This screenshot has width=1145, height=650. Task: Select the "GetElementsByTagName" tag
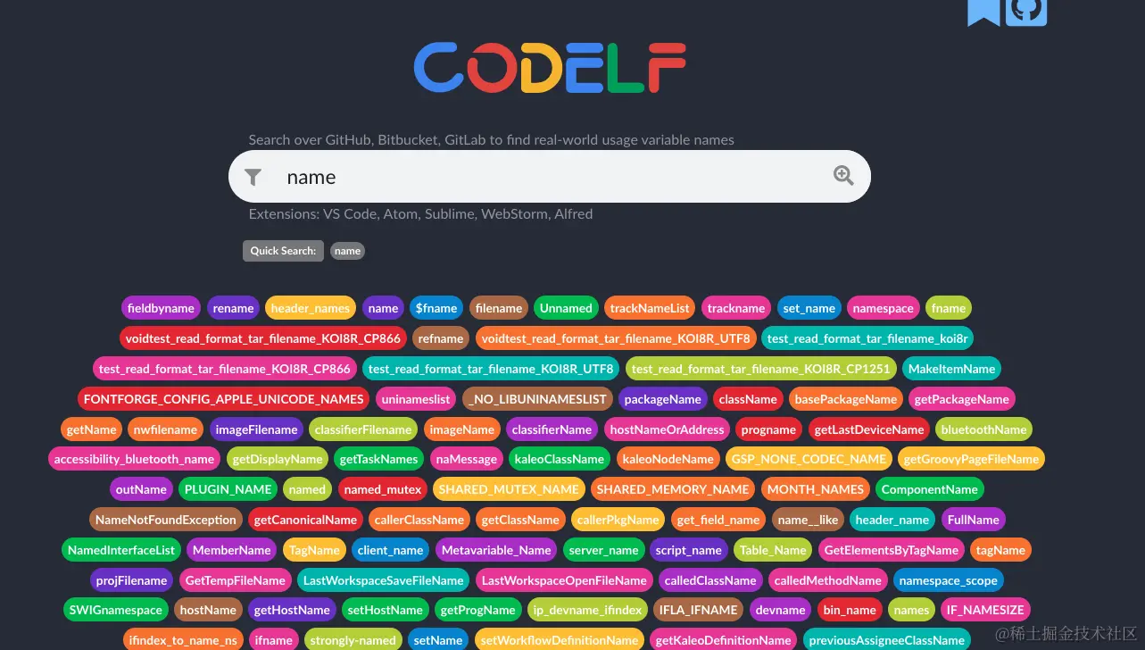coord(891,550)
